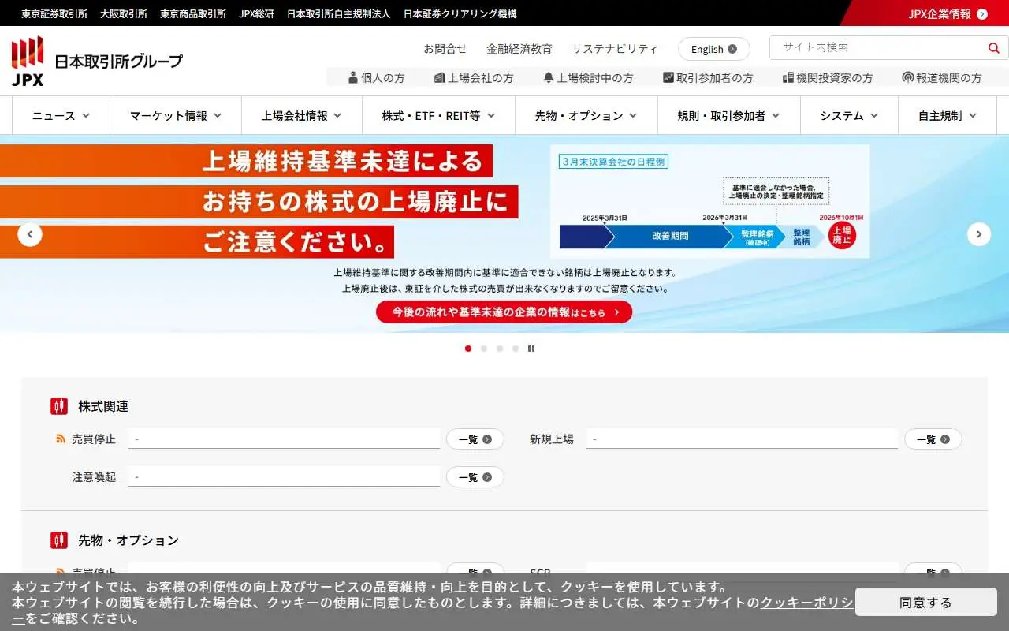Open 一覧 for 注意喚起
This screenshot has width=1009, height=631.
[x=475, y=477]
